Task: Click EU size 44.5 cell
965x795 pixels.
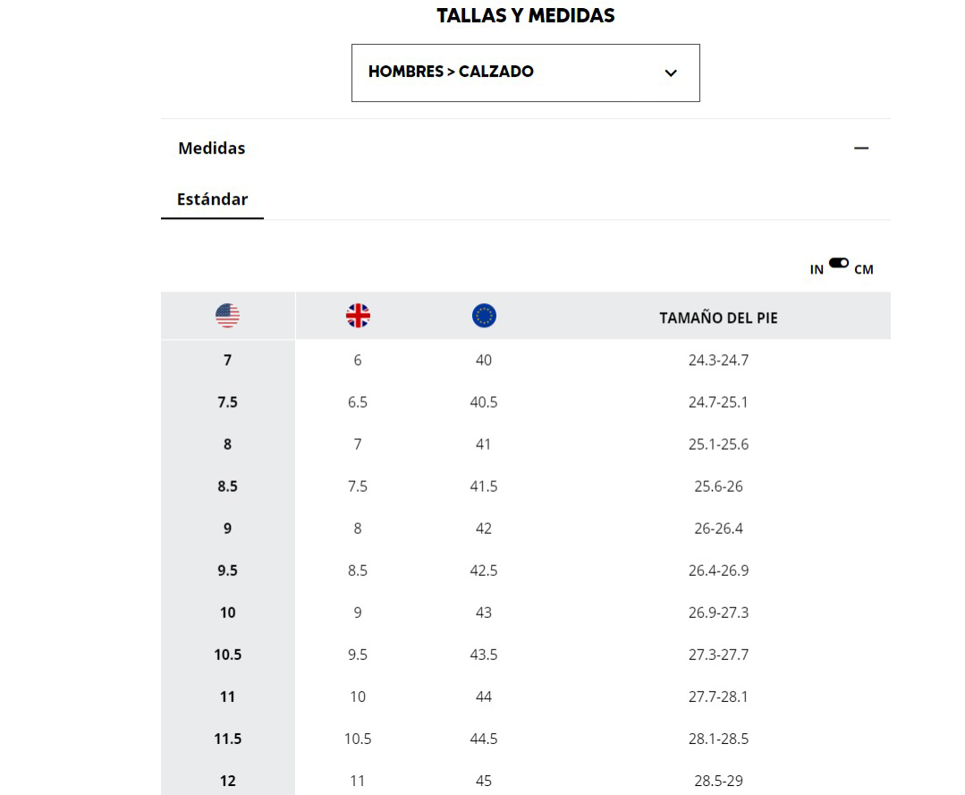Action: pos(484,739)
